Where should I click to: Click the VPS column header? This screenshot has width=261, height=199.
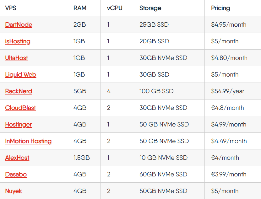[x=11, y=8]
